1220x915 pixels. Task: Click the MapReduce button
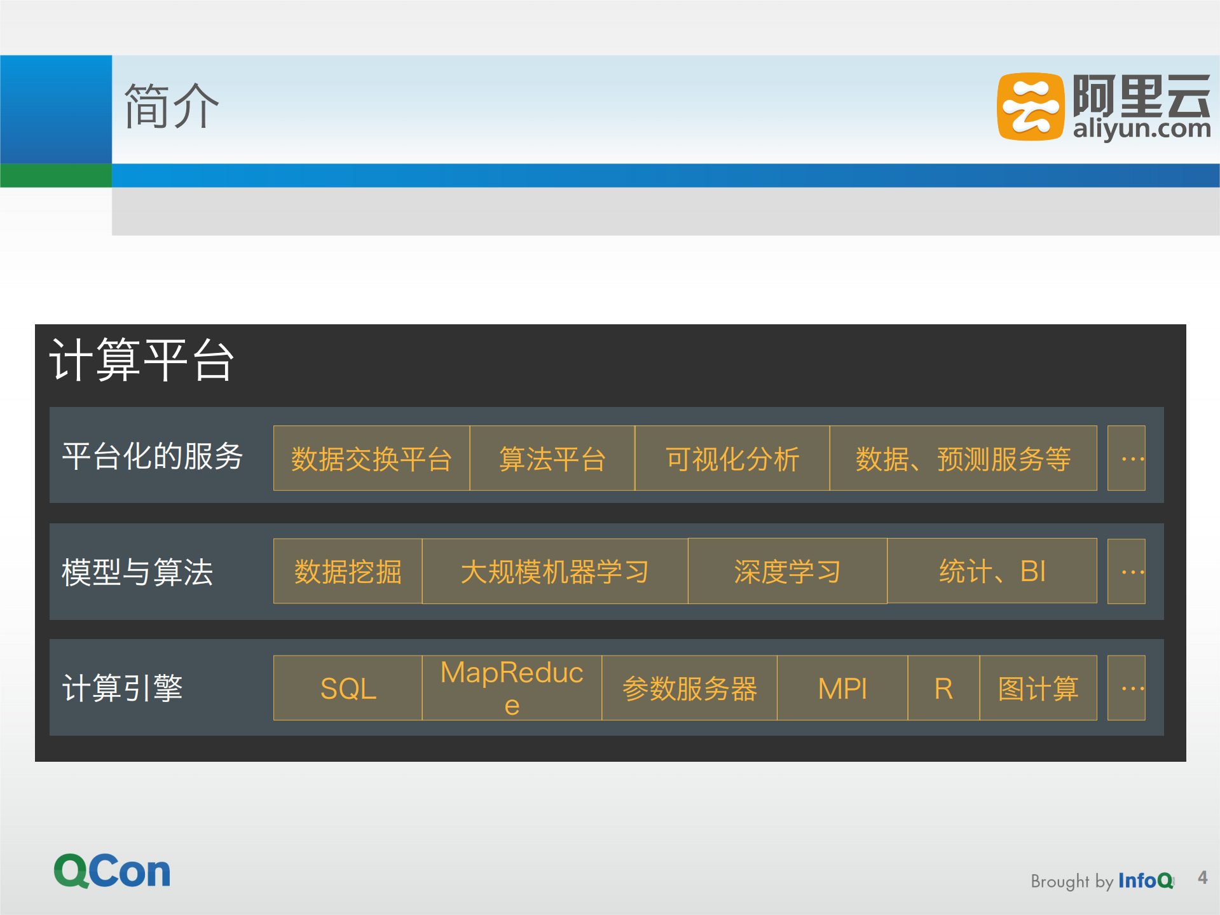pyautogui.click(x=511, y=687)
